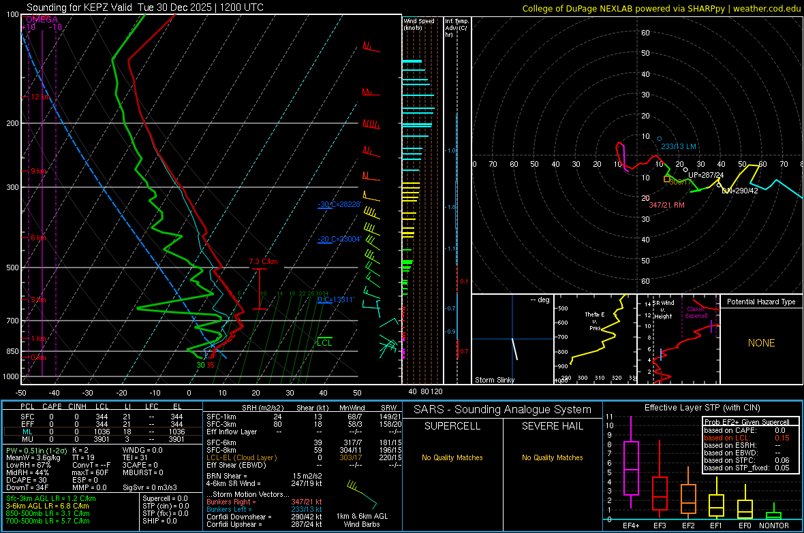804x533 pixels.
Task: Click '3-6km AGL LR = 6.8 C/km'
Action: pyautogui.click(x=48, y=506)
